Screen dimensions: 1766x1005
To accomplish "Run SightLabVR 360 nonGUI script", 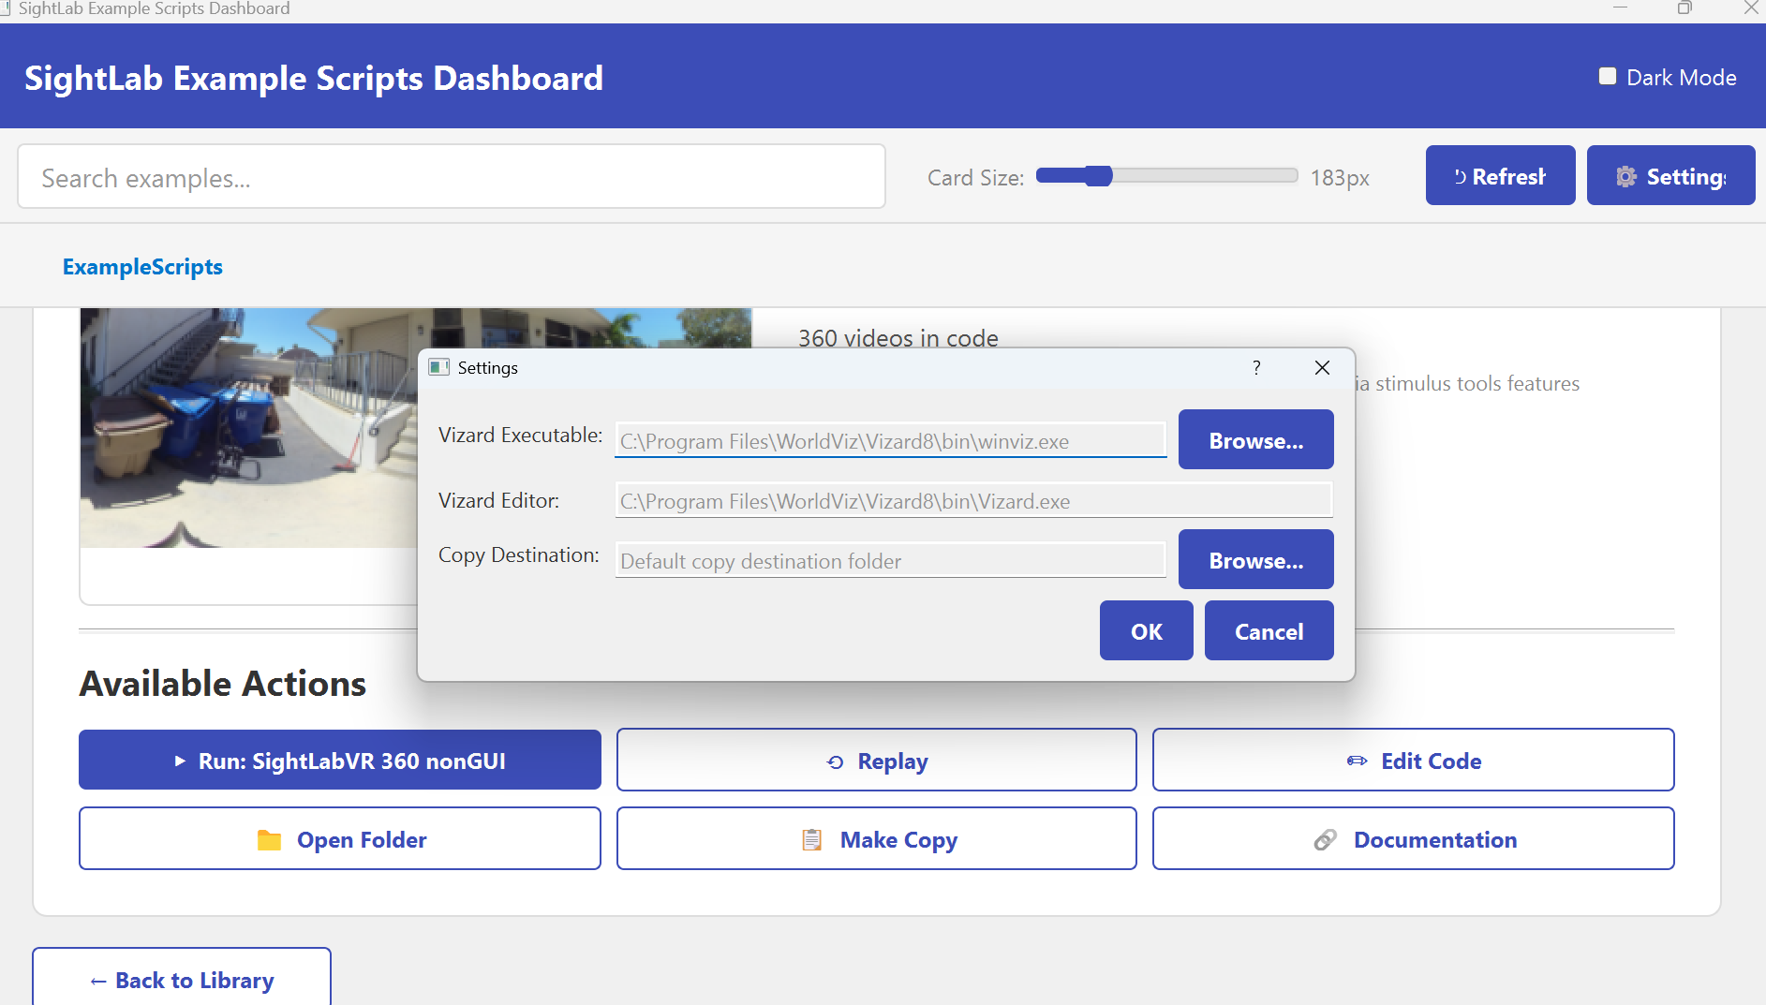I will click(x=340, y=761).
